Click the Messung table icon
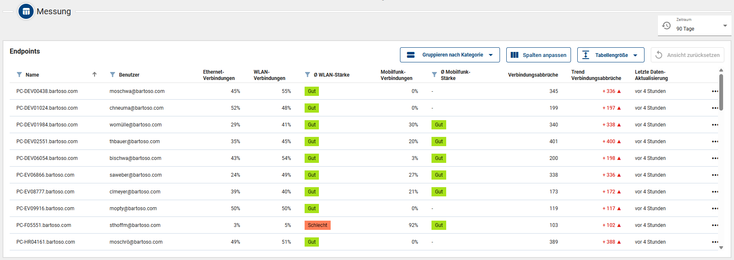 coord(26,11)
